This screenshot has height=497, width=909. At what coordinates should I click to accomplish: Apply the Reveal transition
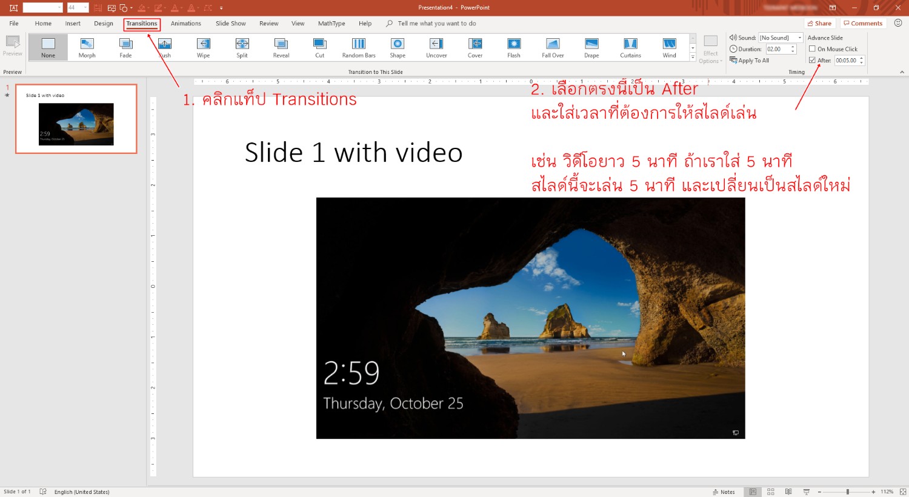pyautogui.click(x=281, y=47)
